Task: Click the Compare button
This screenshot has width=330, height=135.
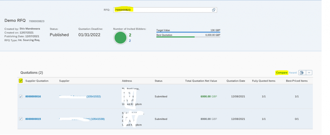Action: tap(282, 72)
